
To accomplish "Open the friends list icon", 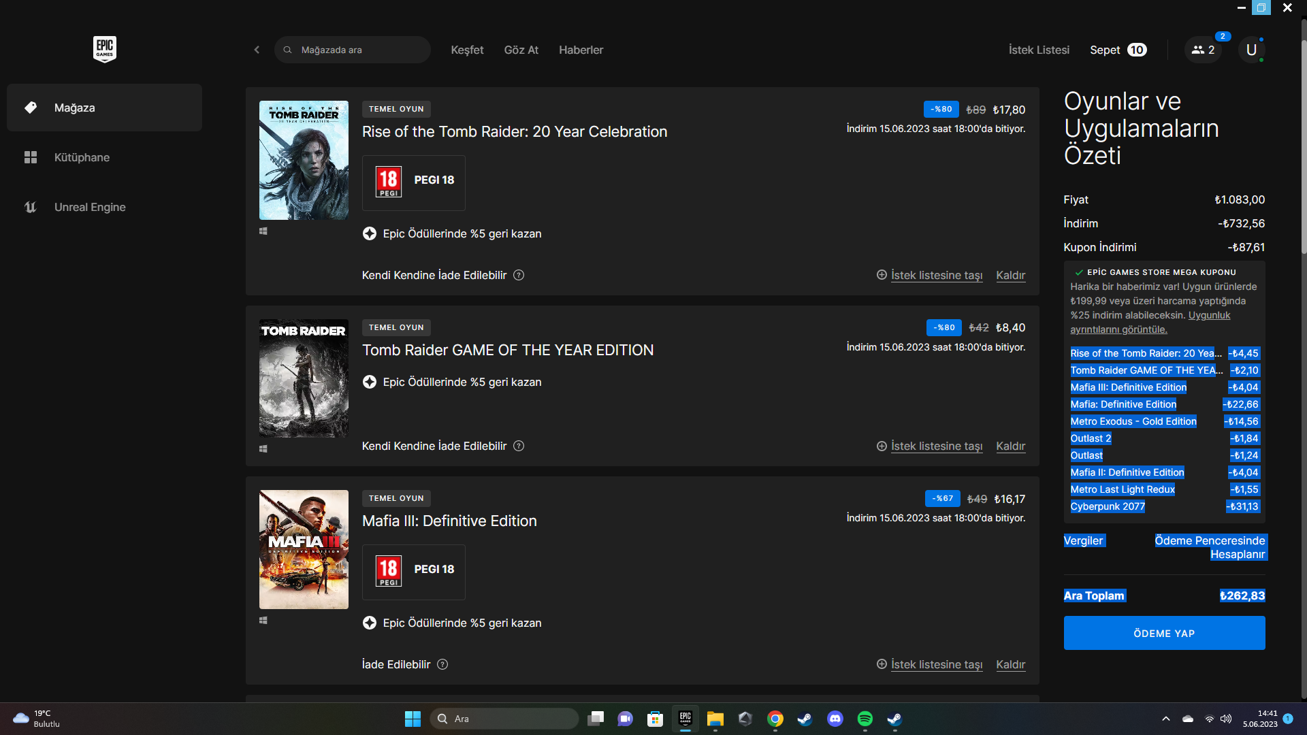I will [x=1203, y=50].
